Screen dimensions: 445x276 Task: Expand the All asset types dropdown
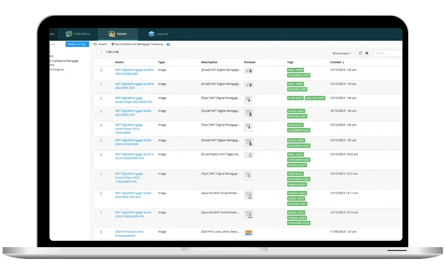point(341,53)
